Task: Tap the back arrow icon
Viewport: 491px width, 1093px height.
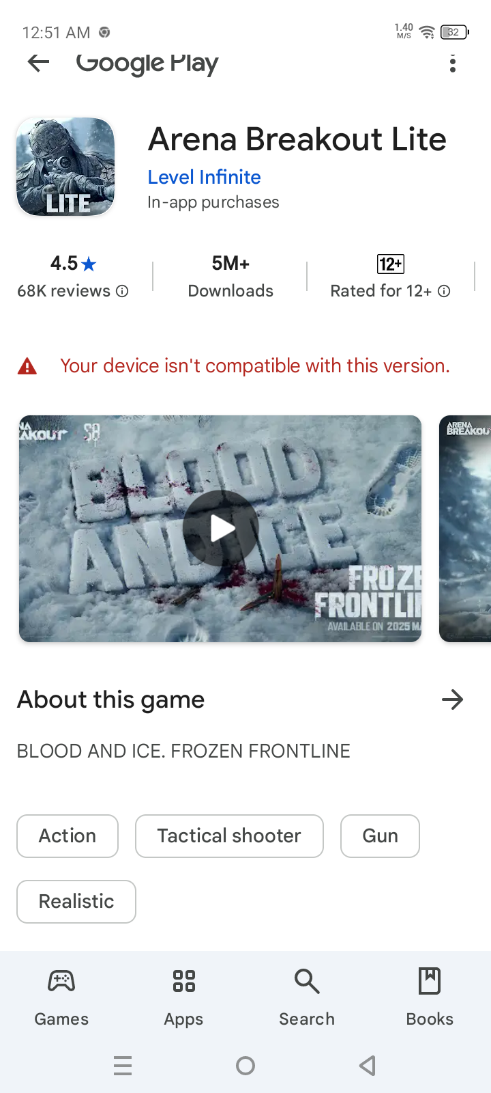Action: [38, 63]
